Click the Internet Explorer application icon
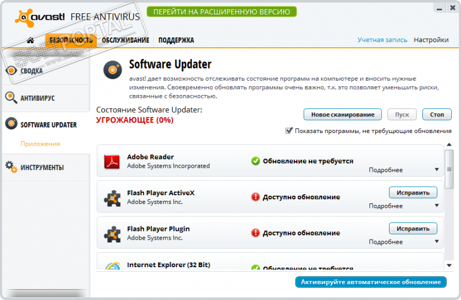 (x=113, y=265)
